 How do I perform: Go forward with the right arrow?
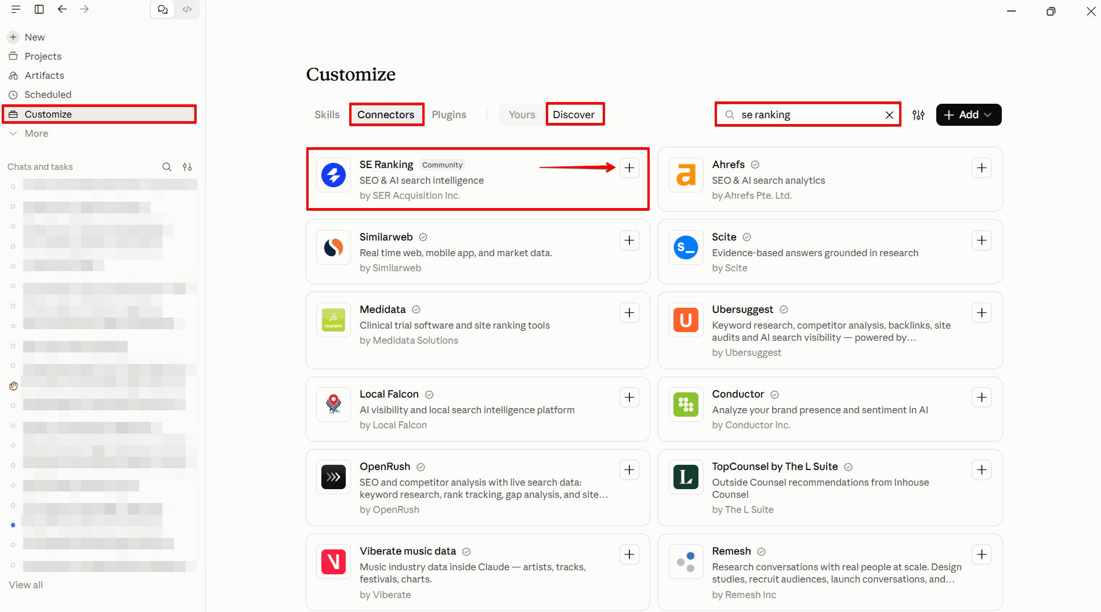[84, 9]
